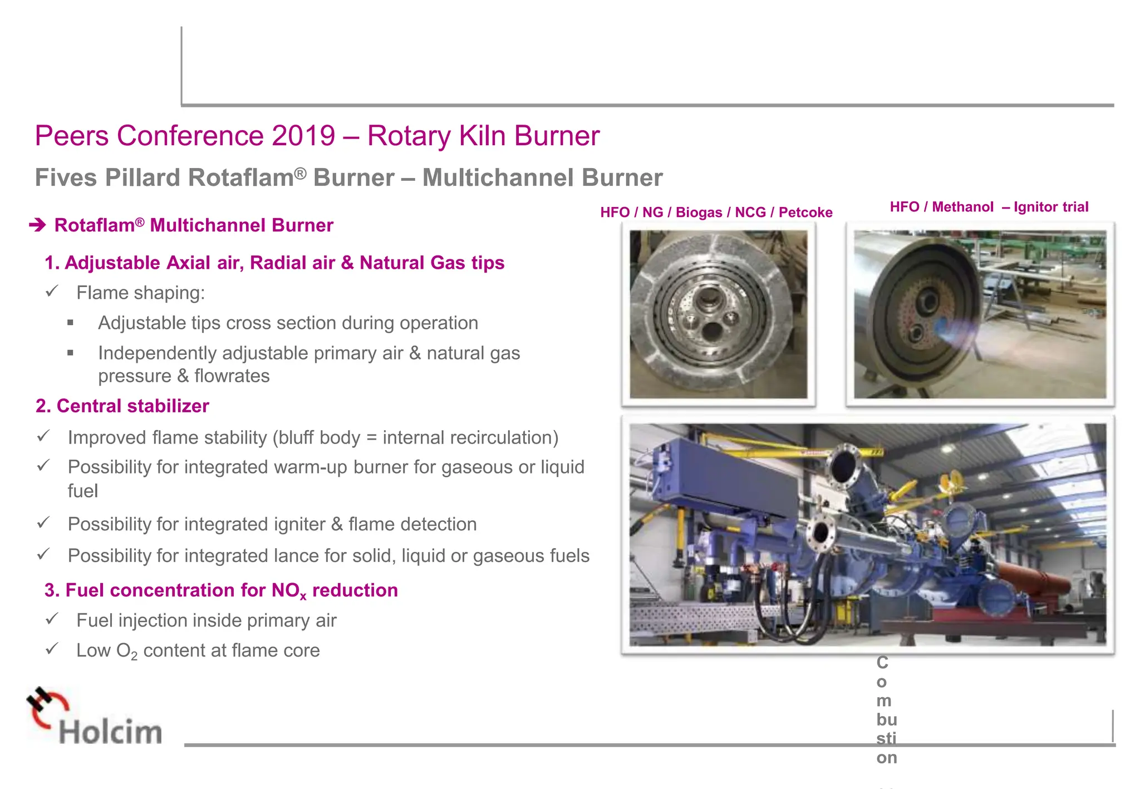Click heading 3. Fuel concentration for NOx reduction

point(221,590)
